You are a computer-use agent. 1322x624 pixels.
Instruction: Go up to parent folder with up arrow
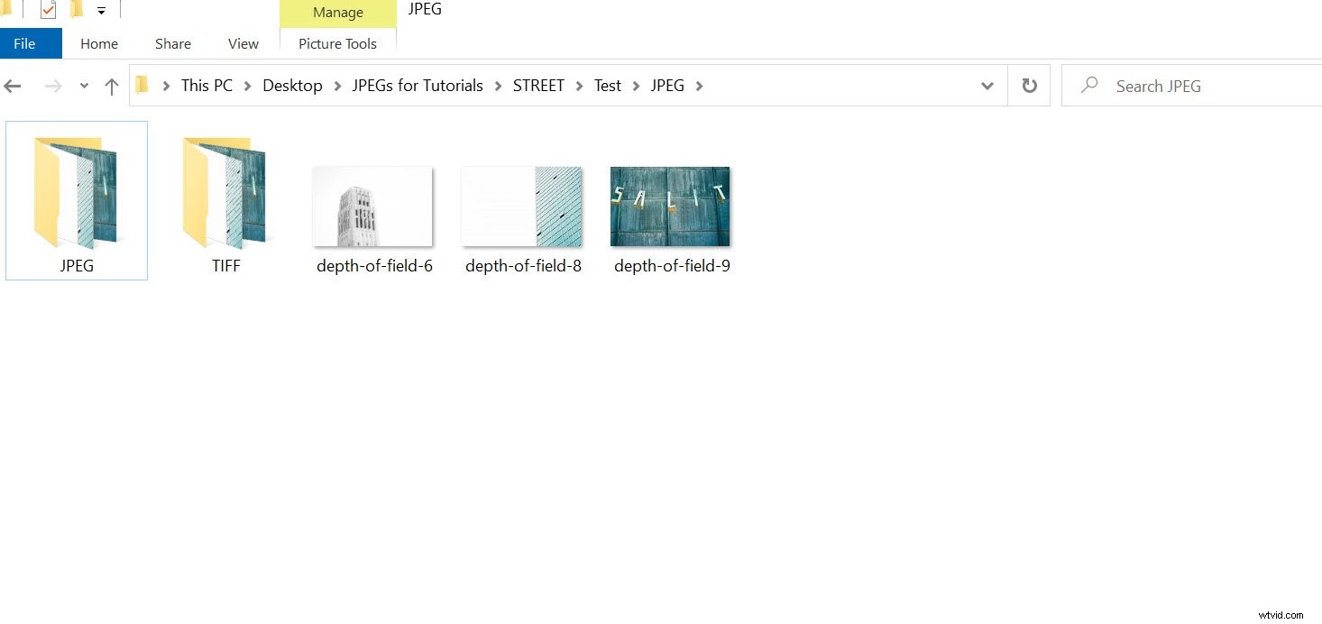111,85
